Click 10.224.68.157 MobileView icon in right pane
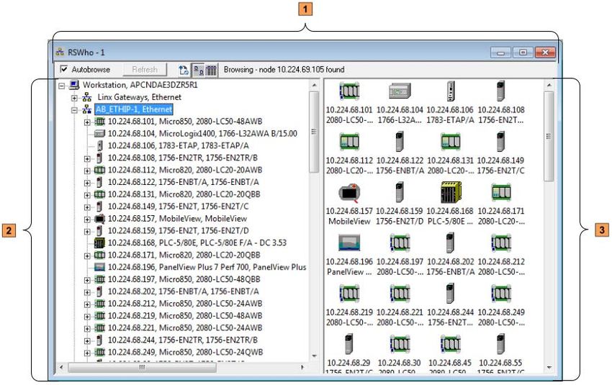Screen dimensions: 612x385 pos(349,193)
